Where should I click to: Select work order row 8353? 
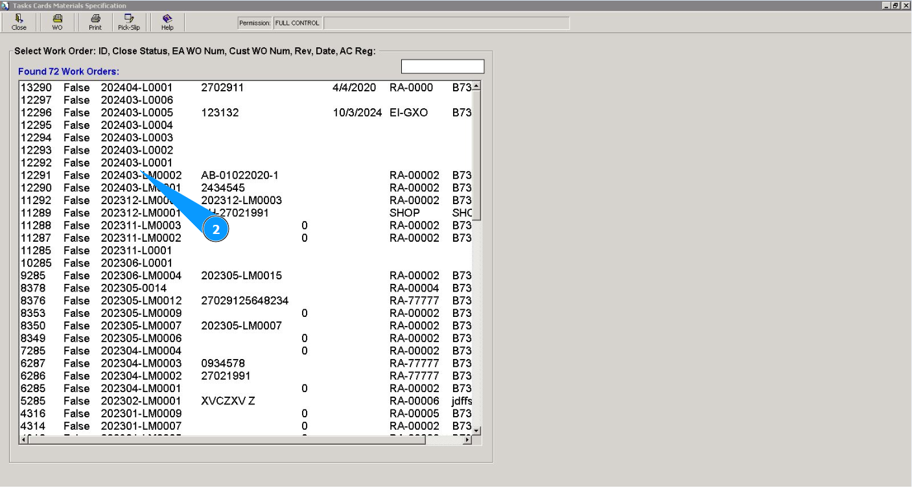click(x=246, y=313)
